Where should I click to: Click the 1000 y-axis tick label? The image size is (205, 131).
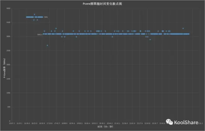pos(8,93)
